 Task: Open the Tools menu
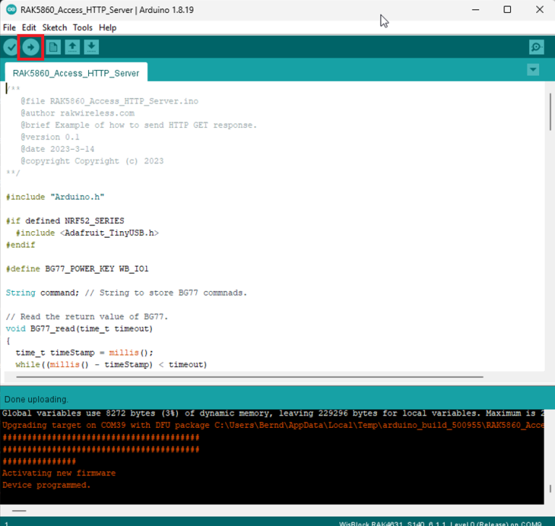point(82,27)
